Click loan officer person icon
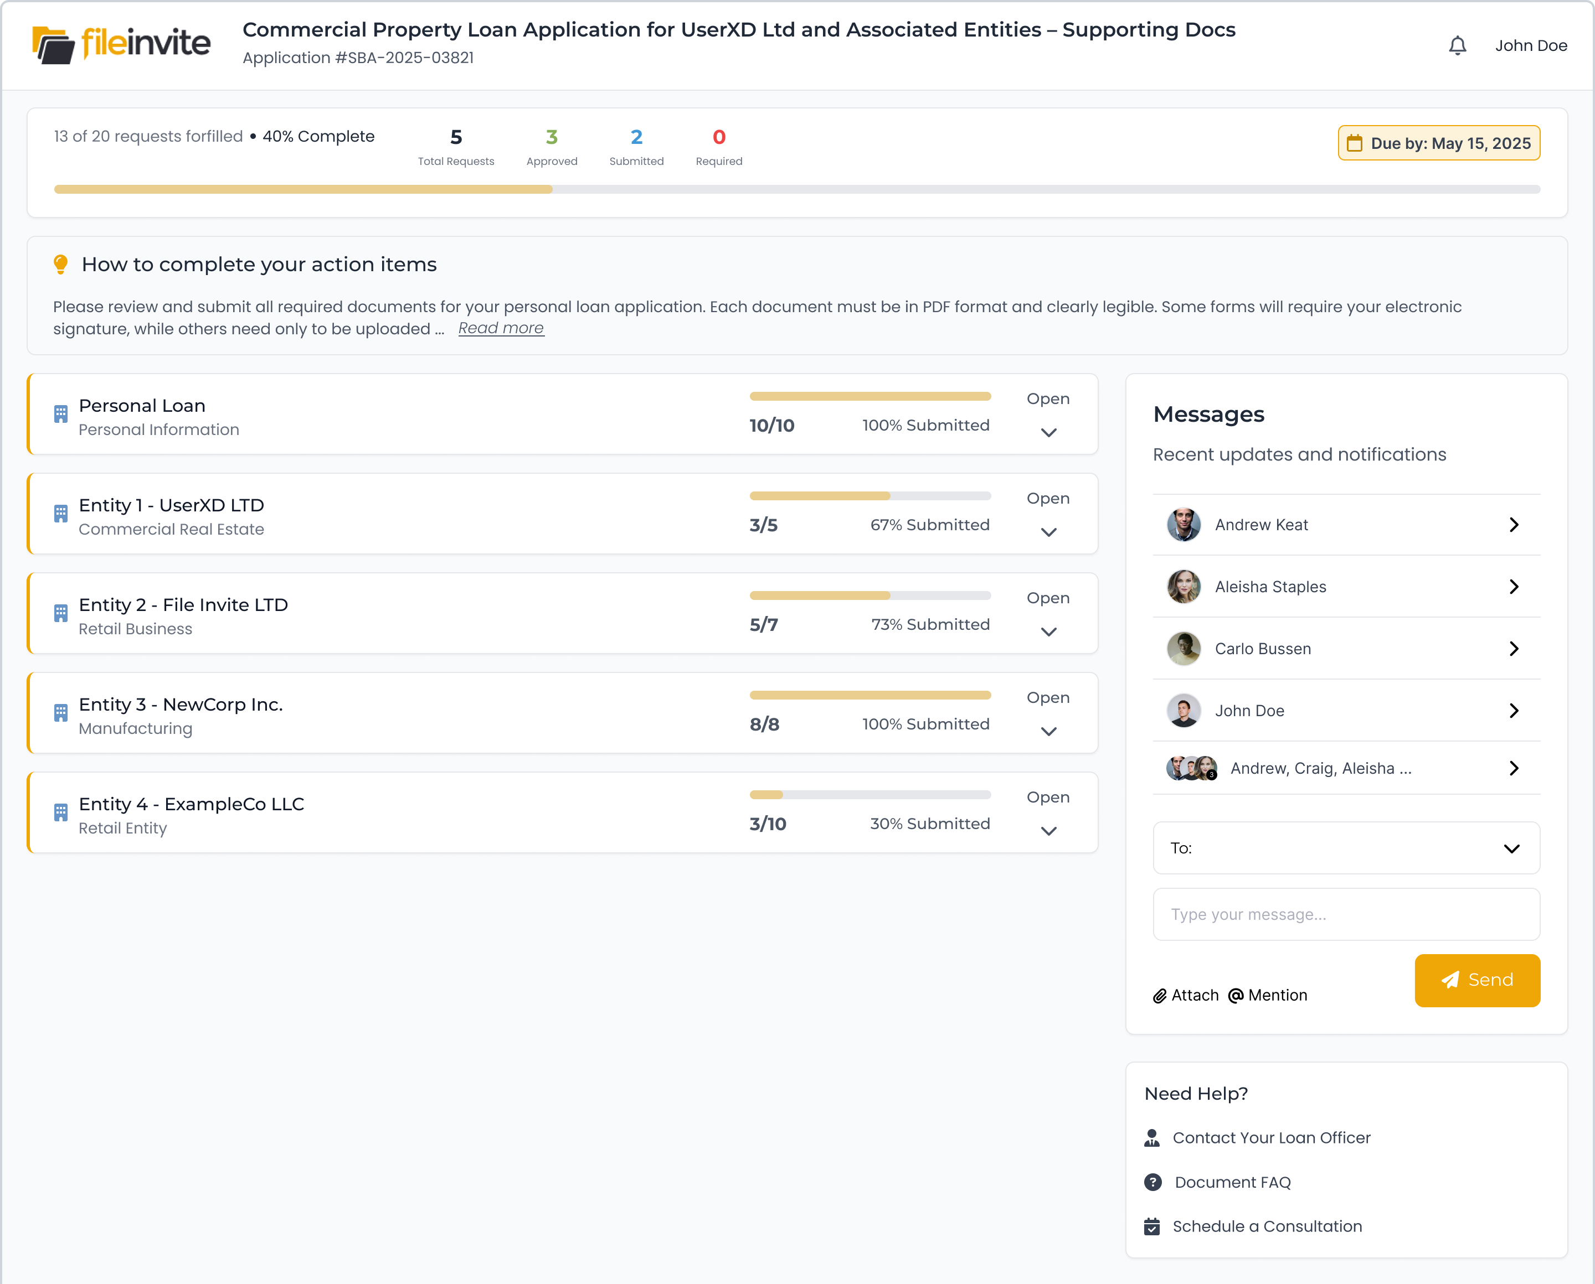 point(1151,1137)
